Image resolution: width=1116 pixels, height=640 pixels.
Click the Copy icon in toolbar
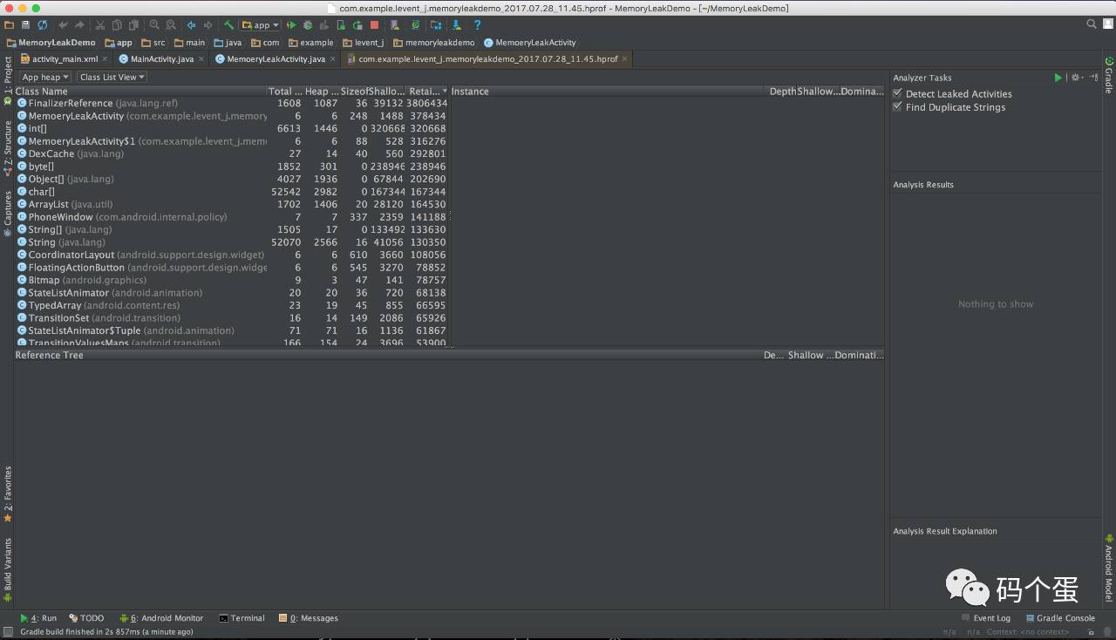point(117,25)
